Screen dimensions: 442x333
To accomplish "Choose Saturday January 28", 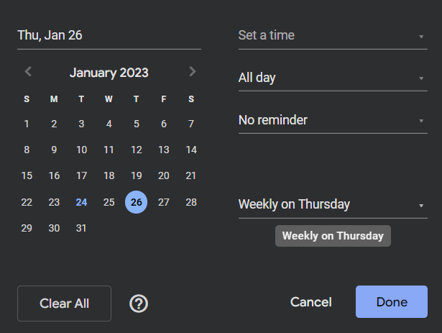I will coord(191,202).
